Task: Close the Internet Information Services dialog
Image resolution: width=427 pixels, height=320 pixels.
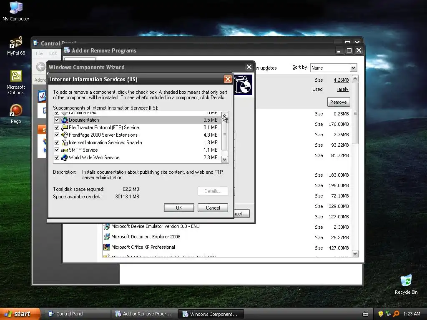Action: pyautogui.click(x=228, y=79)
